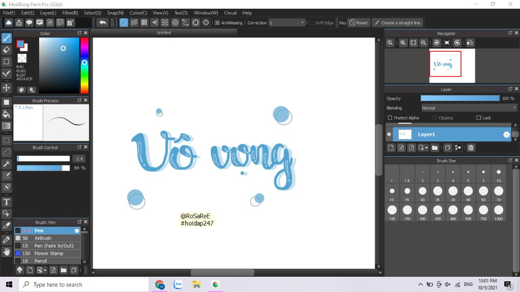The image size is (520, 292).
Task: Add a new layer folder
Action: (435, 148)
